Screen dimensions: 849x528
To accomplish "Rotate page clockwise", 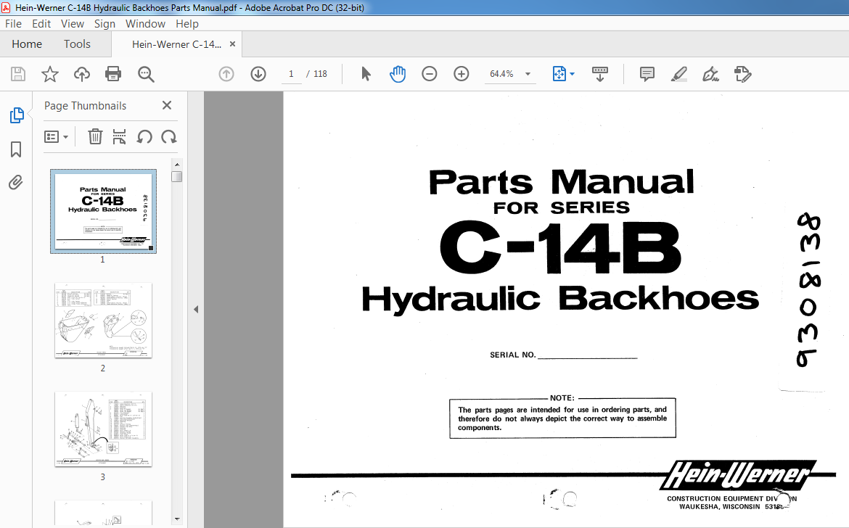I will point(169,137).
